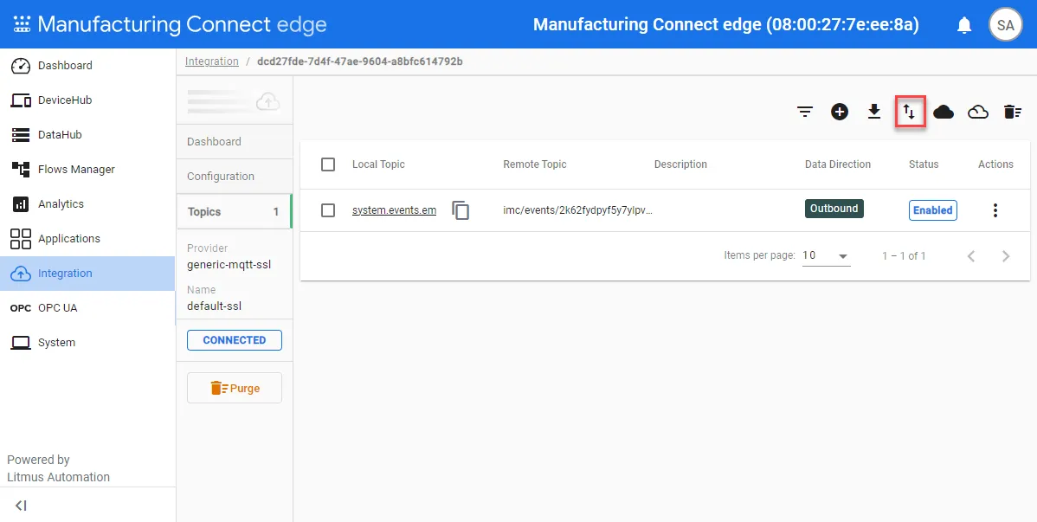Check the system.events.em row checkbox

point(328,210)
